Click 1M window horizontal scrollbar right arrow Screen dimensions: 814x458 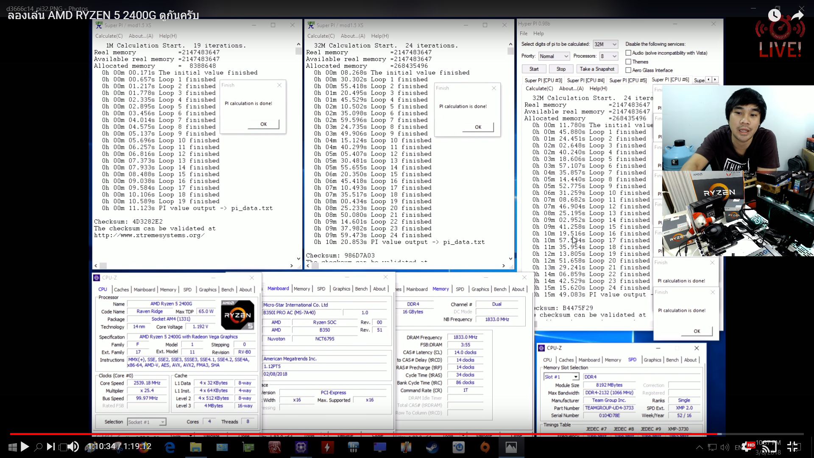(x=291, y=265)
